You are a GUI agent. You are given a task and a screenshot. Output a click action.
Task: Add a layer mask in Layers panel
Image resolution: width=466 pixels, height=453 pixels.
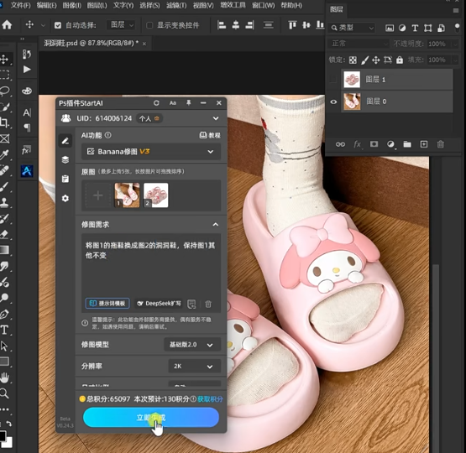click(374, 144)
